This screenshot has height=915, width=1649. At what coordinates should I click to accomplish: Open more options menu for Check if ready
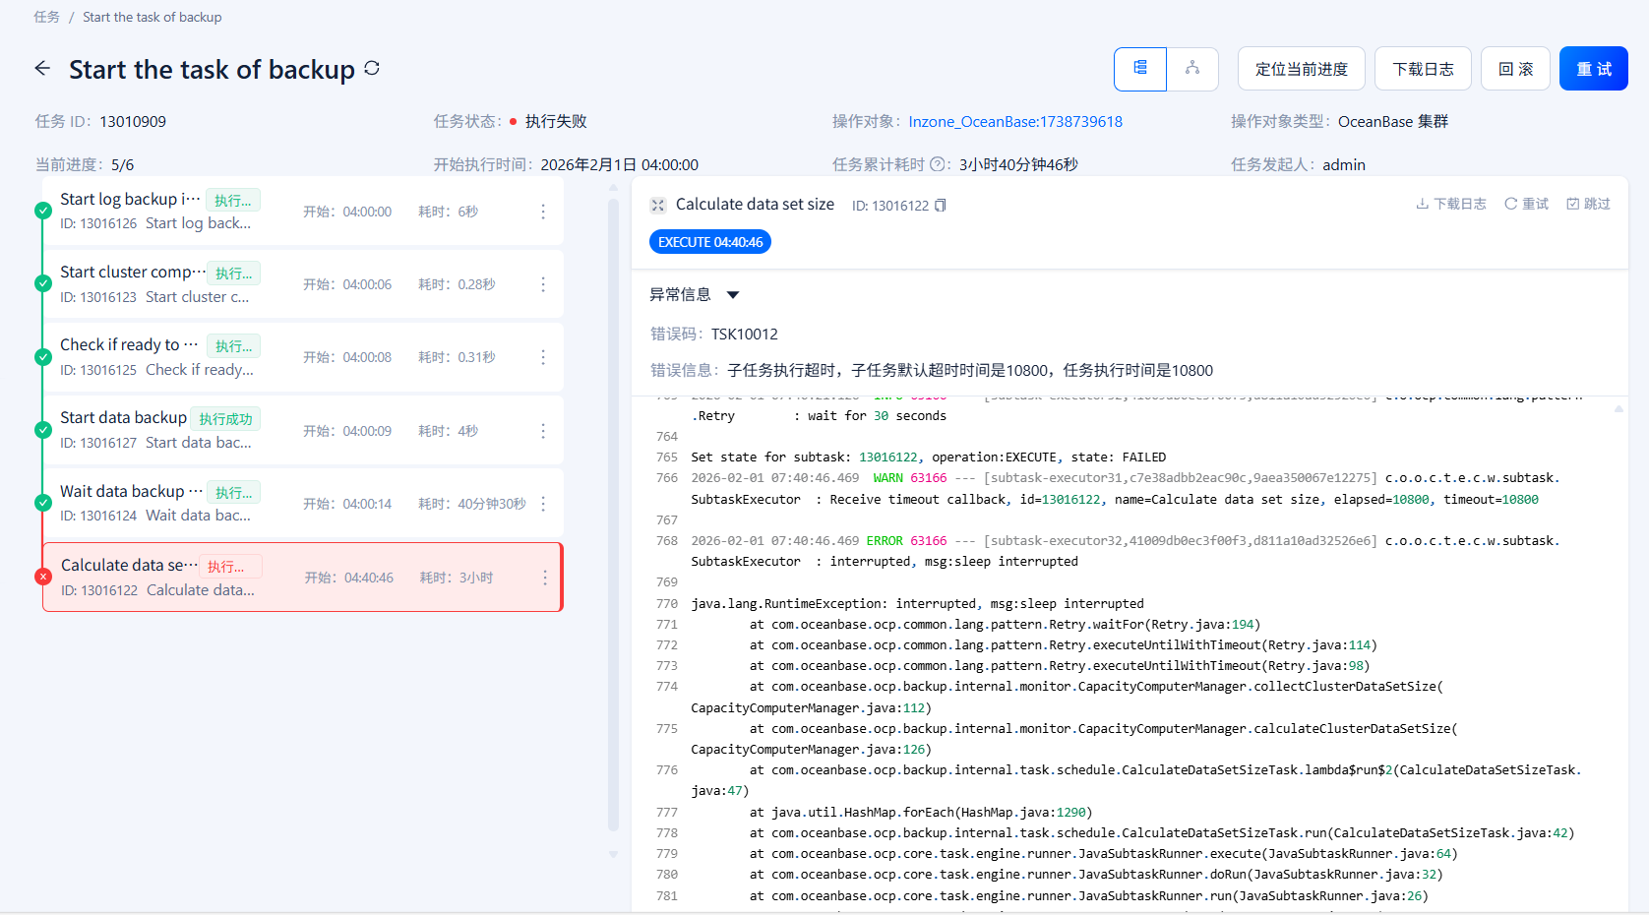(543, 357)
